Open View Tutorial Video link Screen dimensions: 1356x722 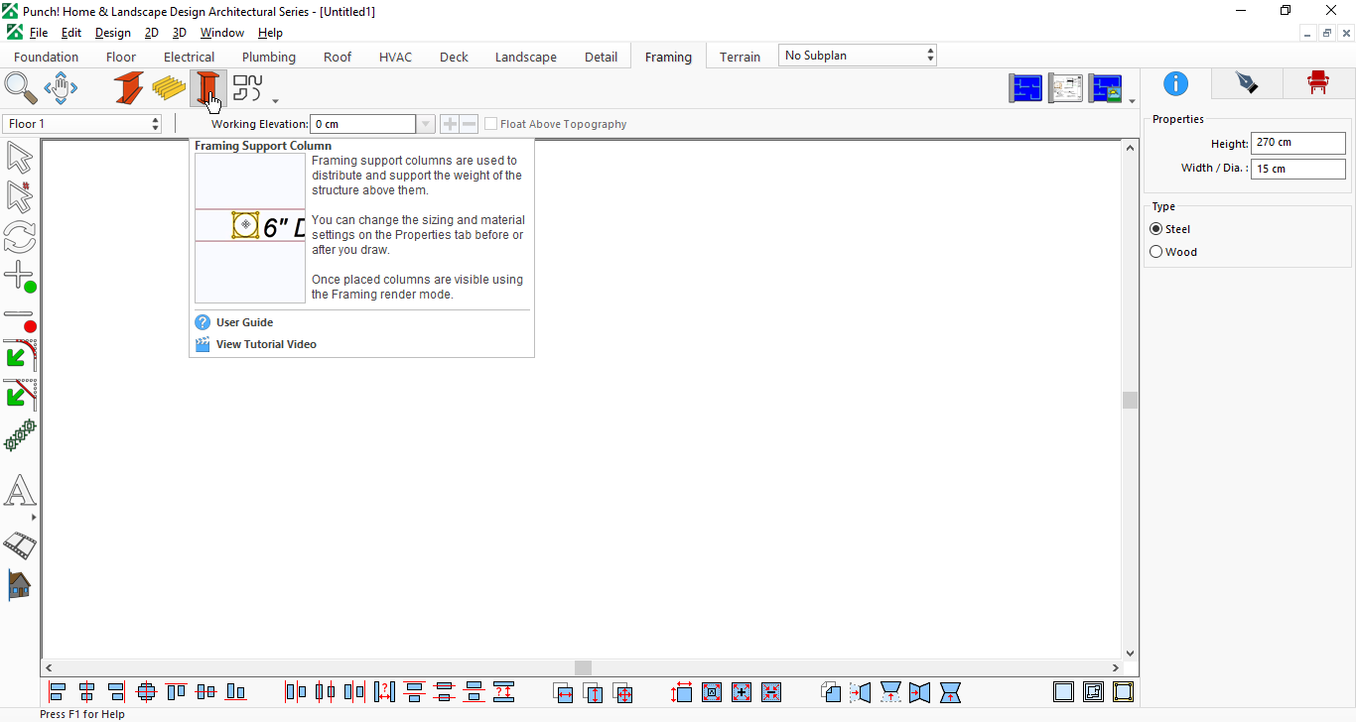pos(266,344)
